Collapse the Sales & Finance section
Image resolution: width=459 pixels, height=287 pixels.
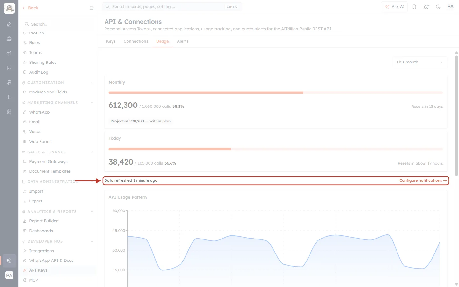pos(92,152)
